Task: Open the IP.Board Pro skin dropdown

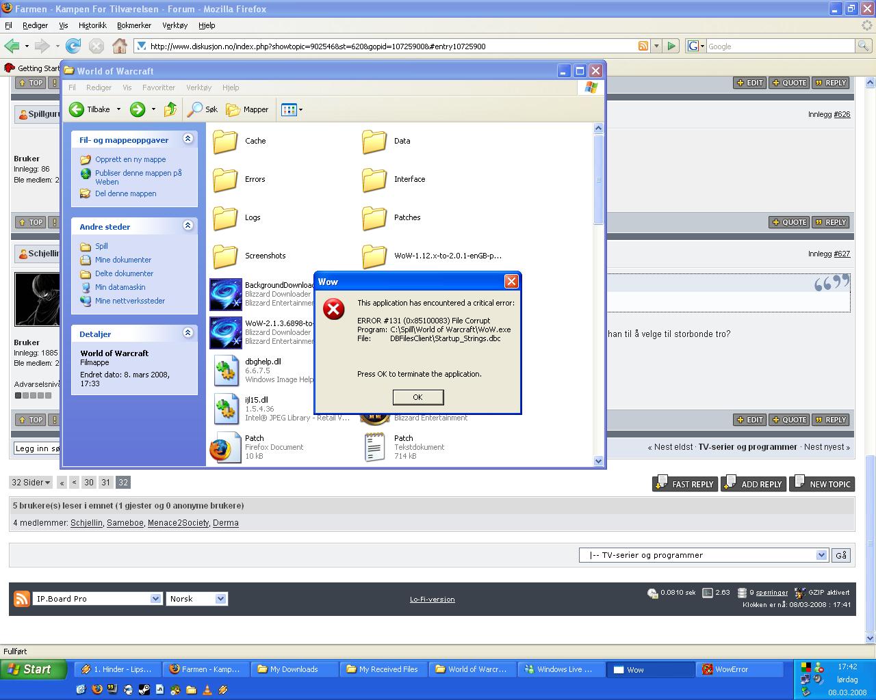Action: [x=98, y=598]
